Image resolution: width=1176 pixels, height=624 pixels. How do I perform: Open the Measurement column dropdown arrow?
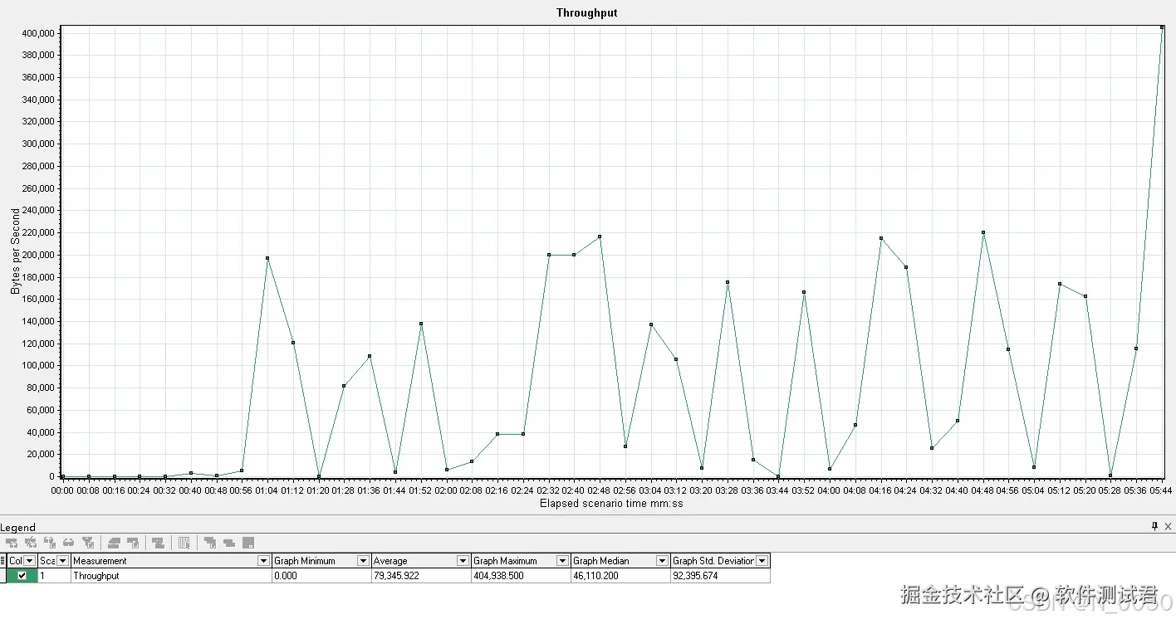(x=263, y=561)
